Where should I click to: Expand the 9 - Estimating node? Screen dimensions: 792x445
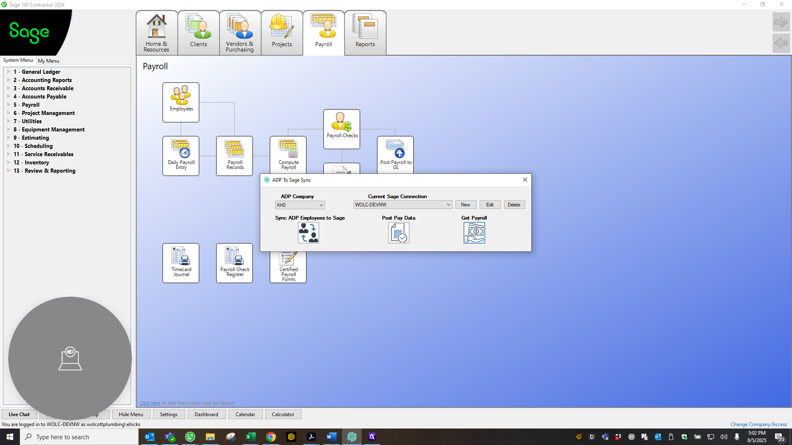click(x=8, y=138)
